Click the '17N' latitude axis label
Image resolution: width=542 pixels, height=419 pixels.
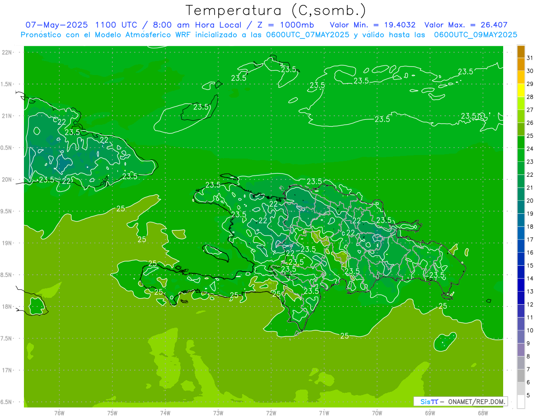tap(7, 370)
